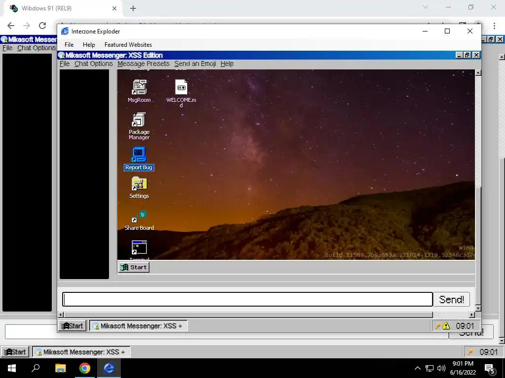This screenshot has width=505, height=378.
Task: Open the Windows notification center icon
Action: click(490, 369)
